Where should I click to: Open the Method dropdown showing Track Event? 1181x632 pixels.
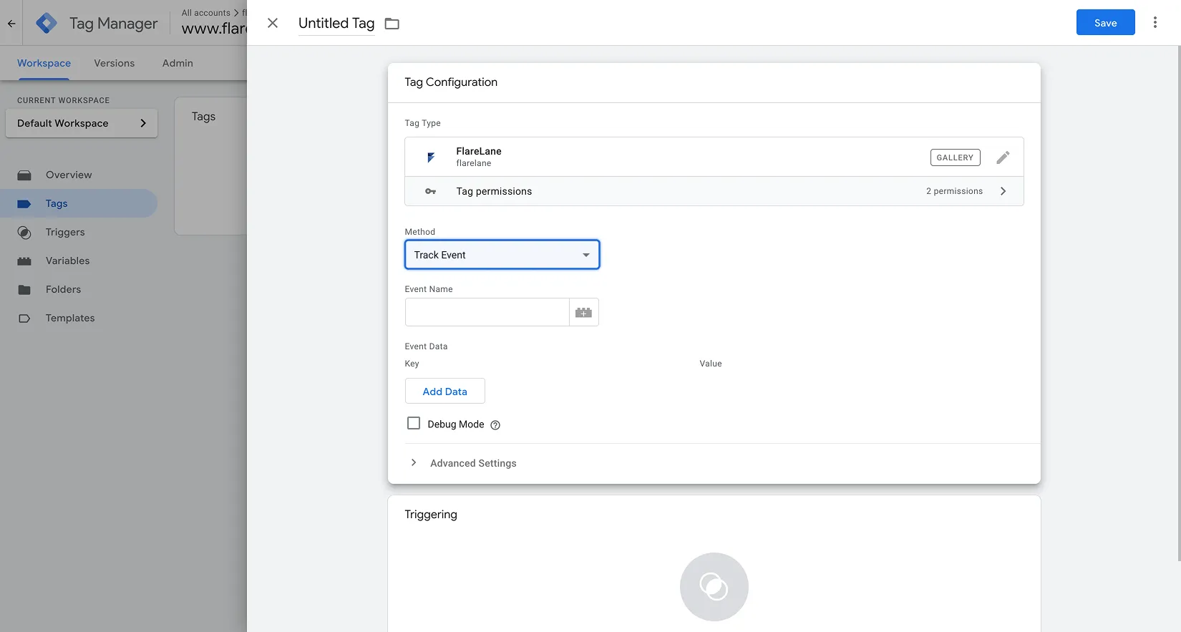[x=502, y=255]
